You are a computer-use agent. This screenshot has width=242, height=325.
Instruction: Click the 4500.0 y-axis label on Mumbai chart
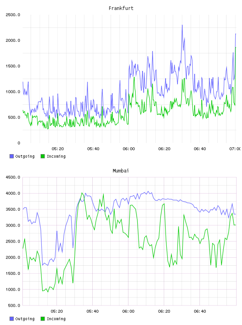point(13,177)
